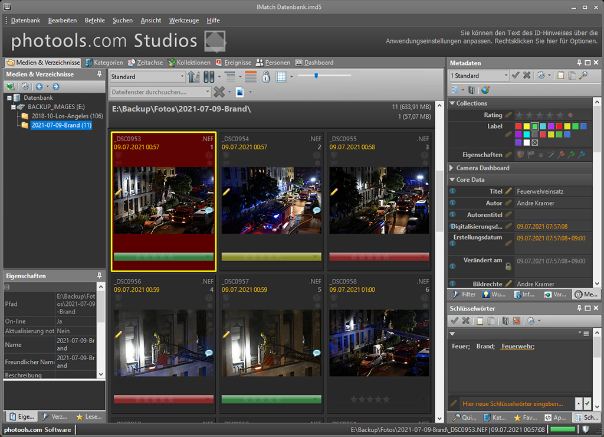Viewport: 604px width, 437px height.
Task: Click the Feuerwehr keyword link
Action: [x=517, y=346]
